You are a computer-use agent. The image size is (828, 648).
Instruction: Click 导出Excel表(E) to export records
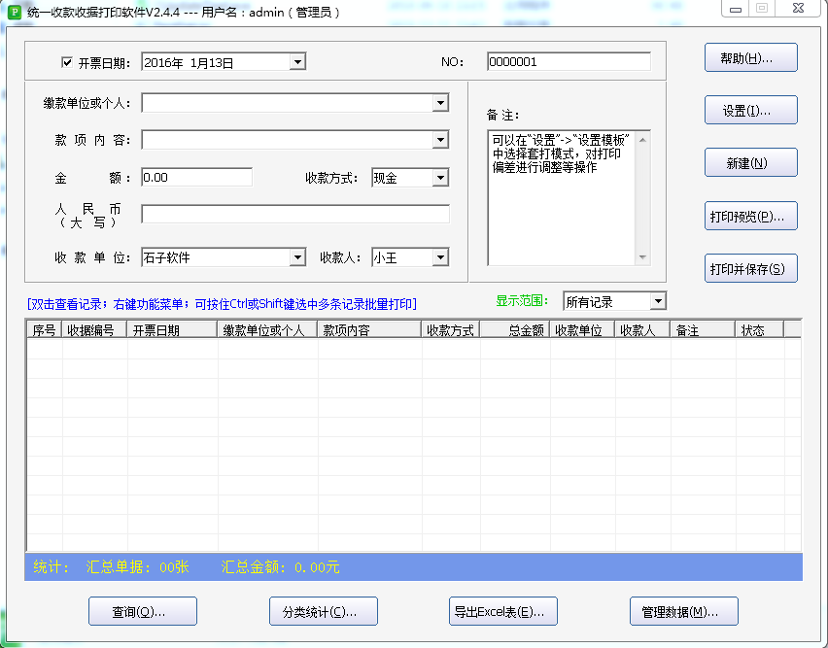[x=502, y=611]
